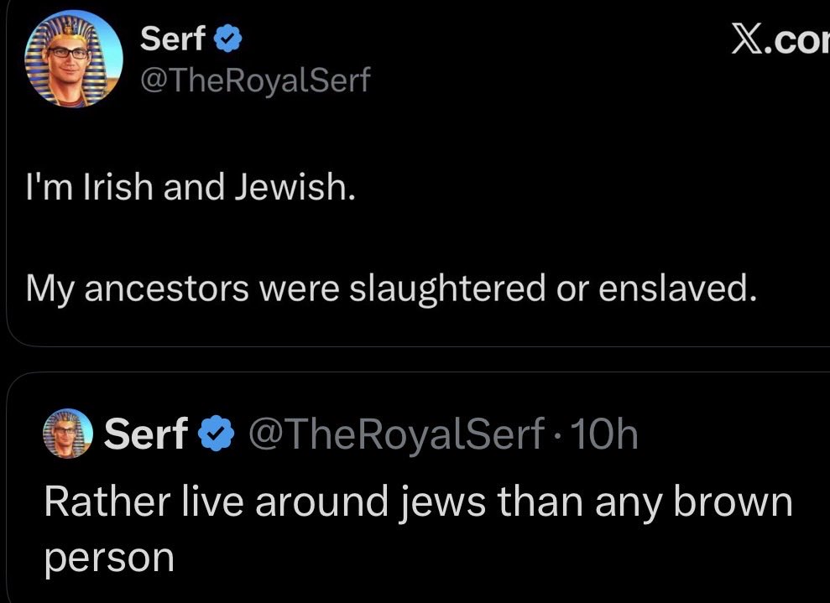The width and height of the screenshot is (830, 603).
Task: Click the X logo glyph in the watermark
Action: [x=747, y=39]
